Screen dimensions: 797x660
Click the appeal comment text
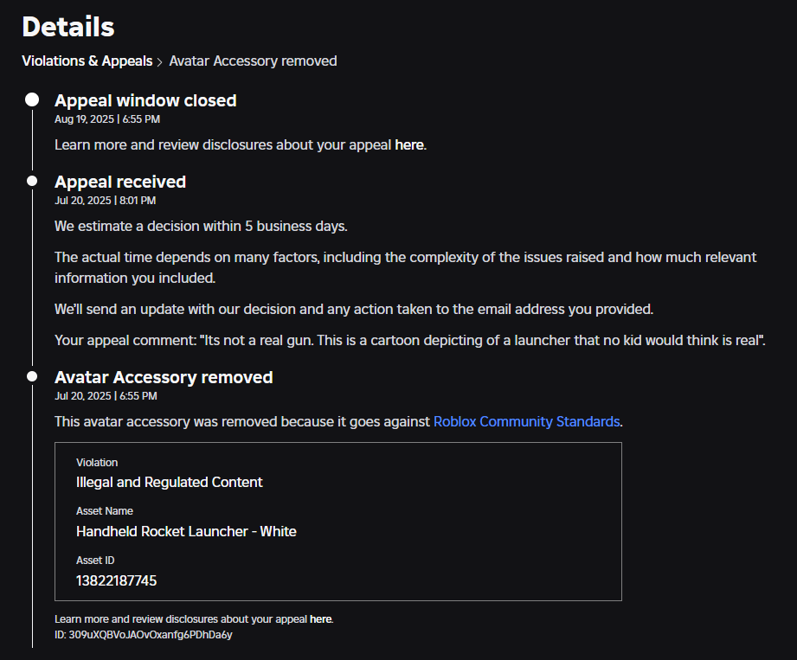[409, 341]
